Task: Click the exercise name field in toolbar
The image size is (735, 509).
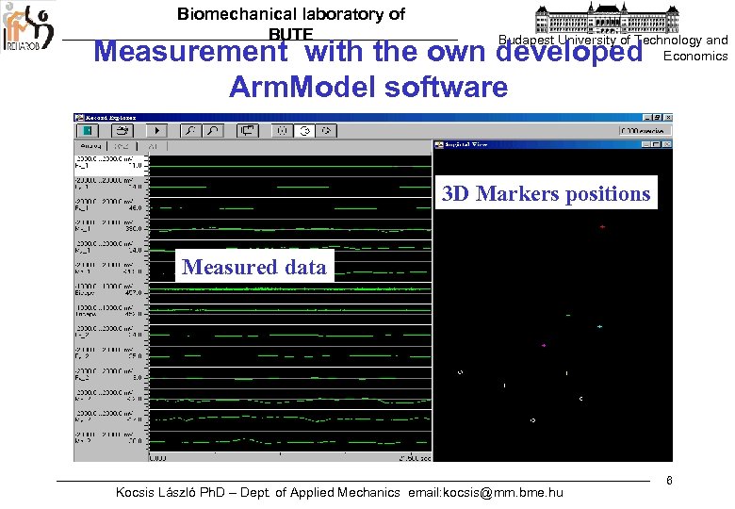Action: tap(645, 131)
